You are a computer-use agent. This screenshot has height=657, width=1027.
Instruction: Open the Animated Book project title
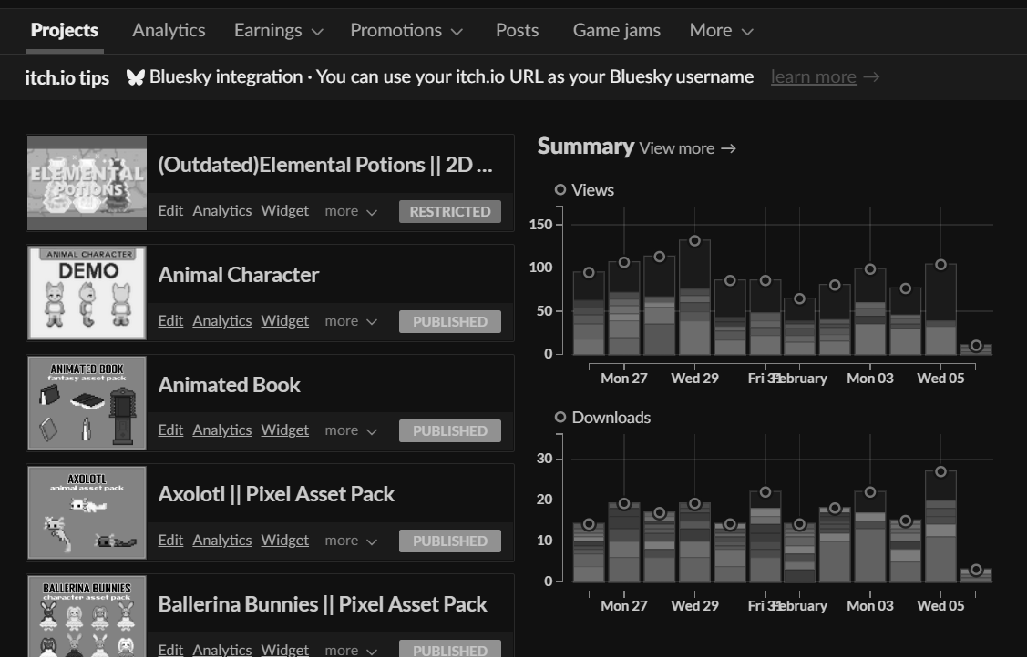coord(230,385)
